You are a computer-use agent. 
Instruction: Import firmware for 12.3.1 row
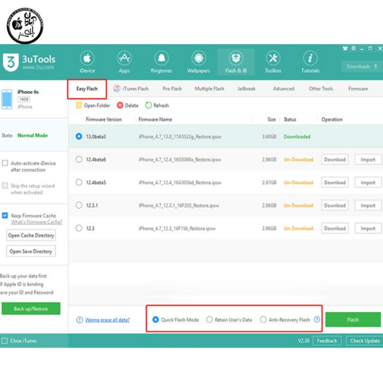(368, 205)
